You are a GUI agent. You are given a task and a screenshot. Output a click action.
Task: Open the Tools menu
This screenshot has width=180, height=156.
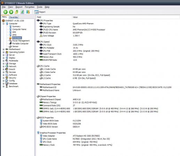(39, 7)
